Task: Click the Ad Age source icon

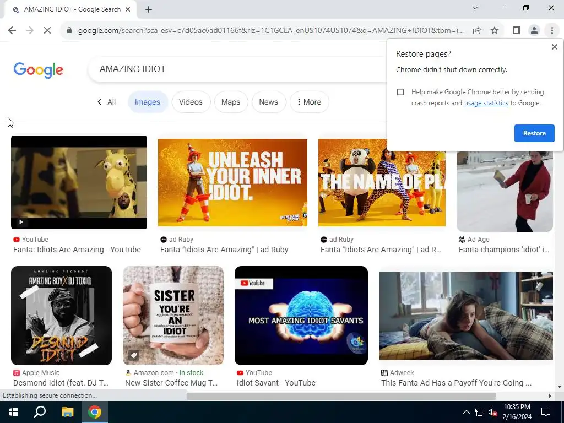Action: pyautogui.click(x=462, y=239)
